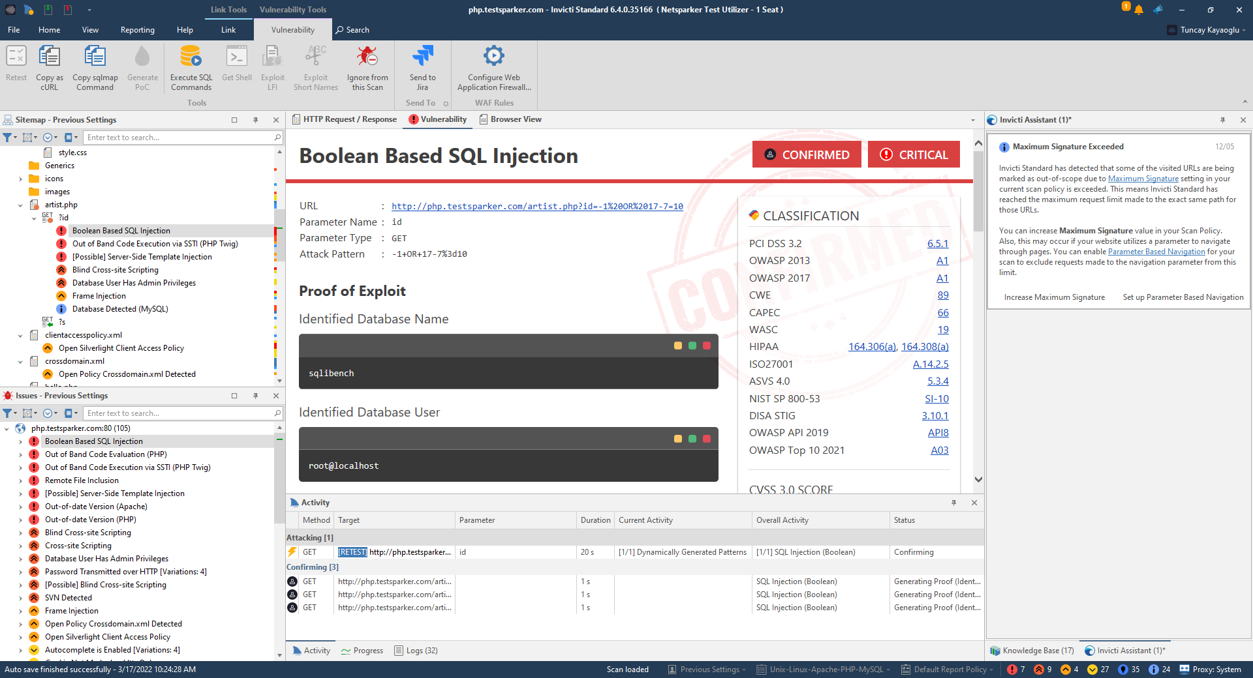This screenshot has height=678, width=1253.
Task: Open PCI DSS 6.5.1 link
Action: click(938, 244)
